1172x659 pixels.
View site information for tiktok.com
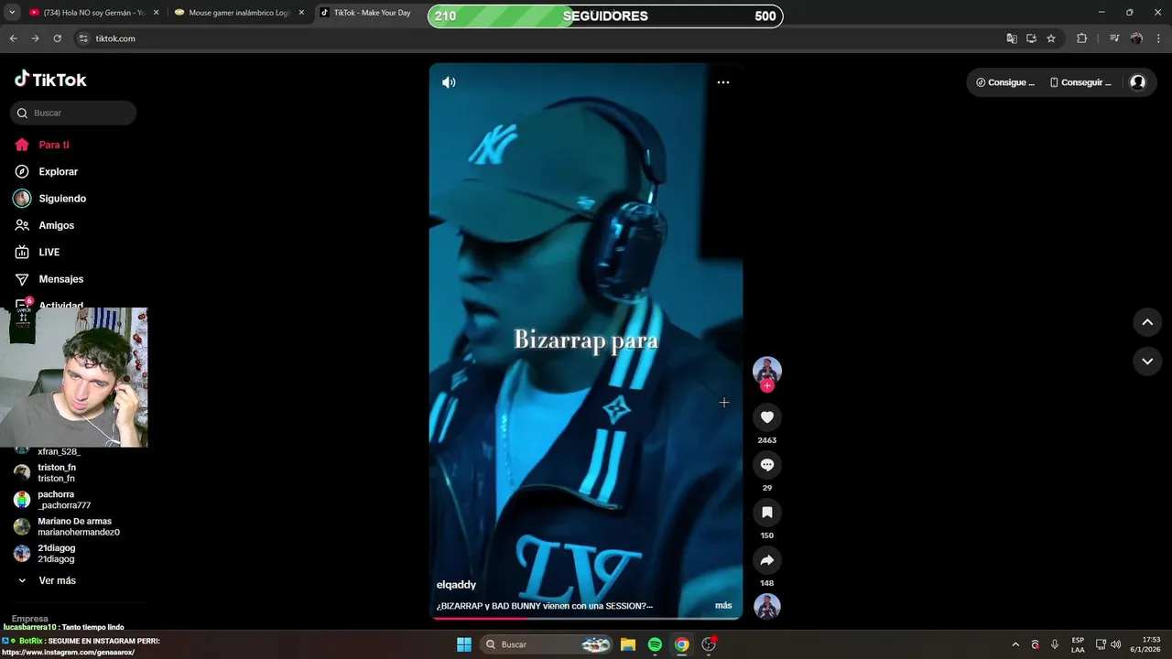coord(83,38)
